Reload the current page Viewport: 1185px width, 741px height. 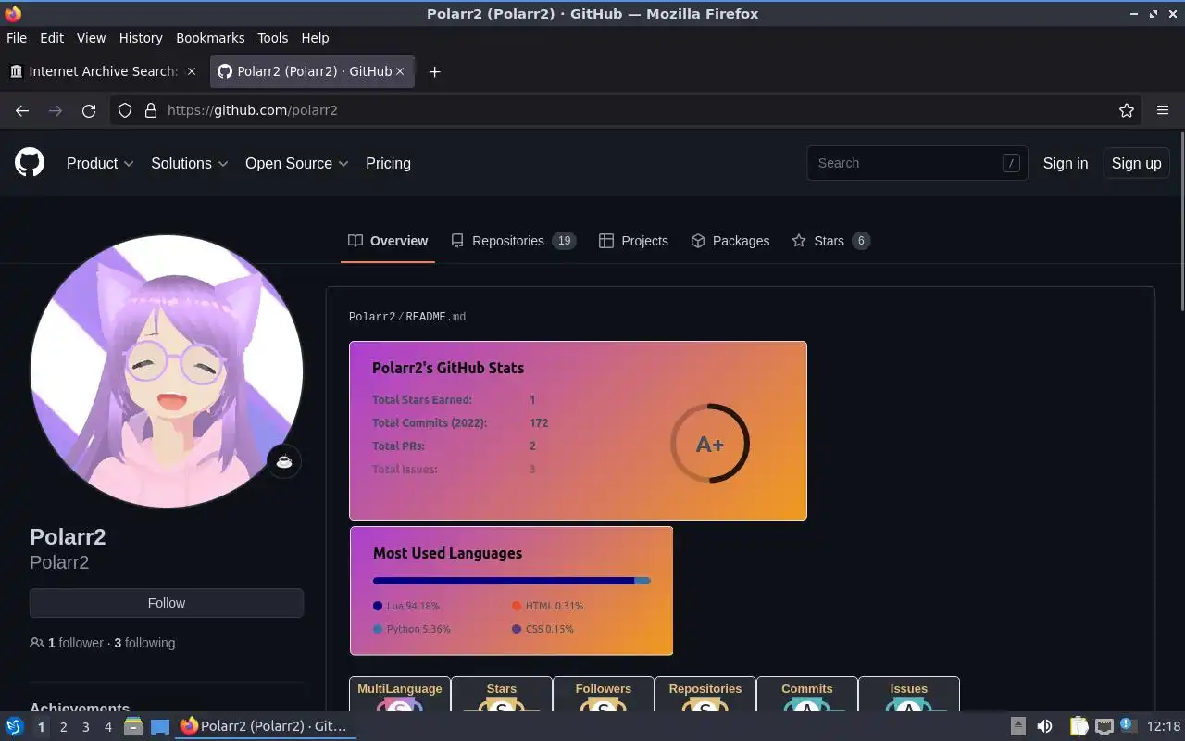pyautogui.click(x=89, y=110)
